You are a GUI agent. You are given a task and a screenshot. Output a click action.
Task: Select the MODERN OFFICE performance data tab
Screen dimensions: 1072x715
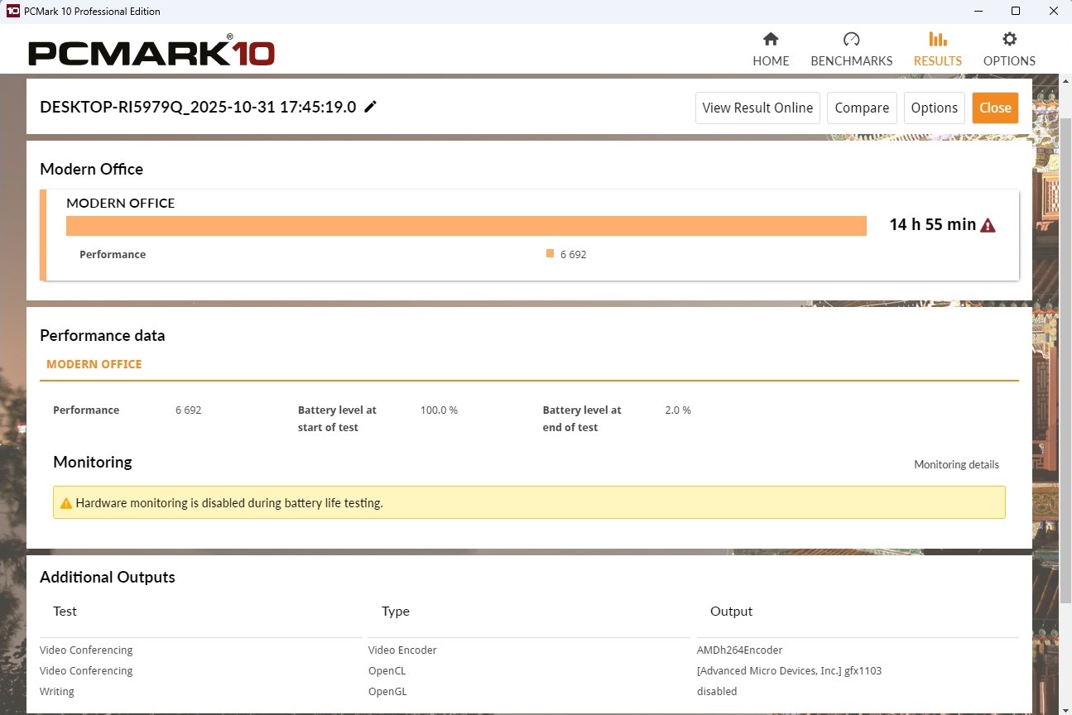94,364
